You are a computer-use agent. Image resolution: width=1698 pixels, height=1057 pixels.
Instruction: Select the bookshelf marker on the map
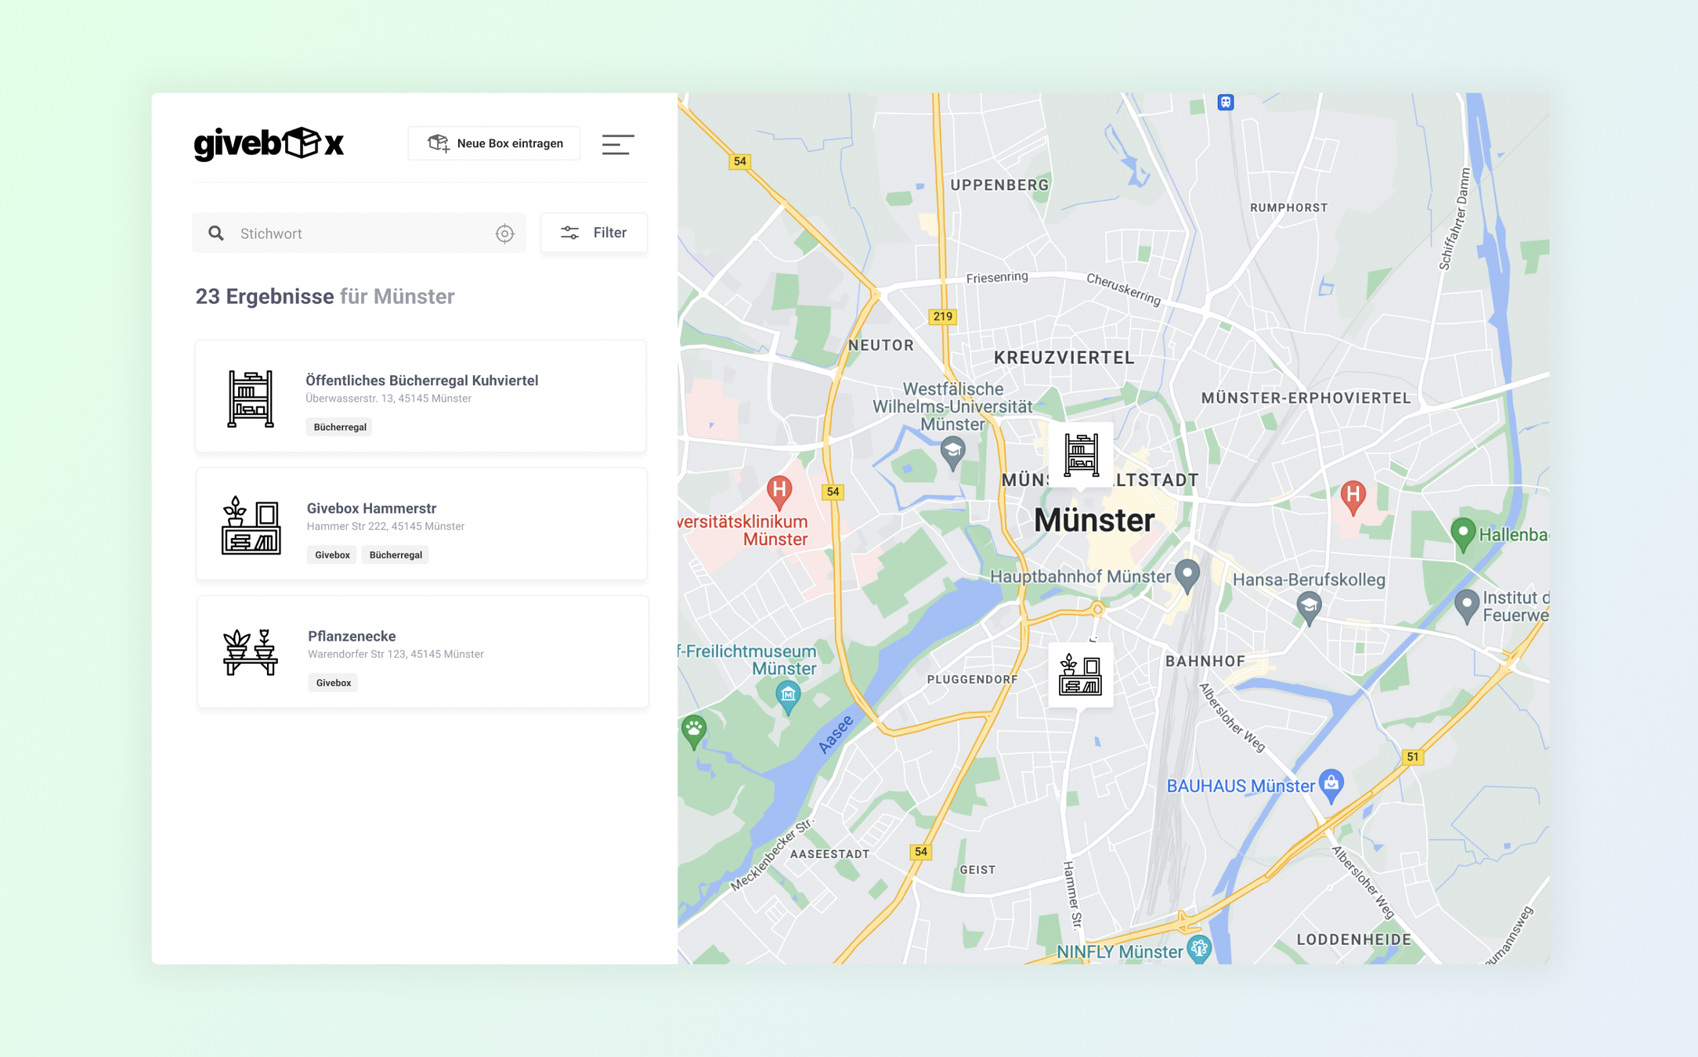[1081, 455]
